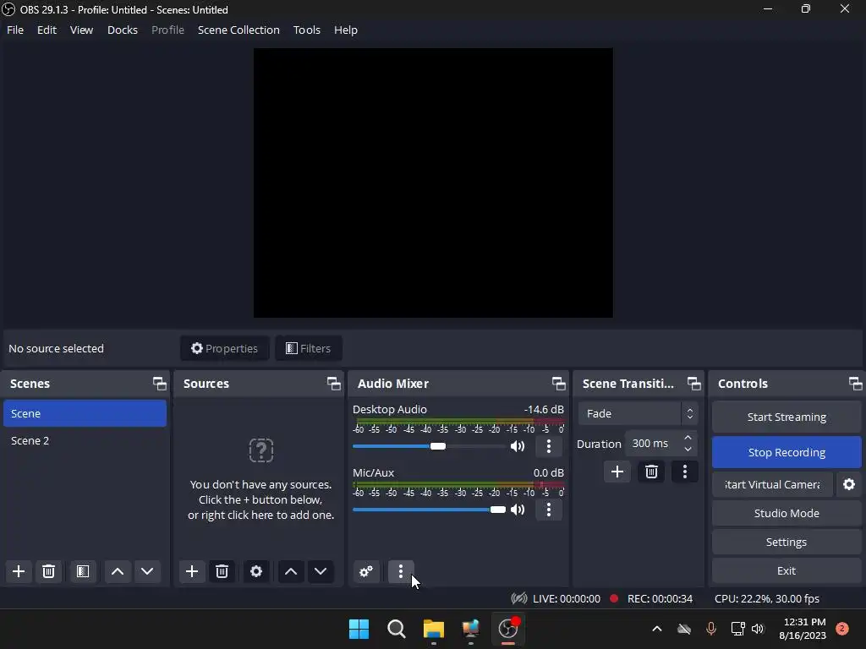Click taskbar volume speaker icon

point(758,629)
